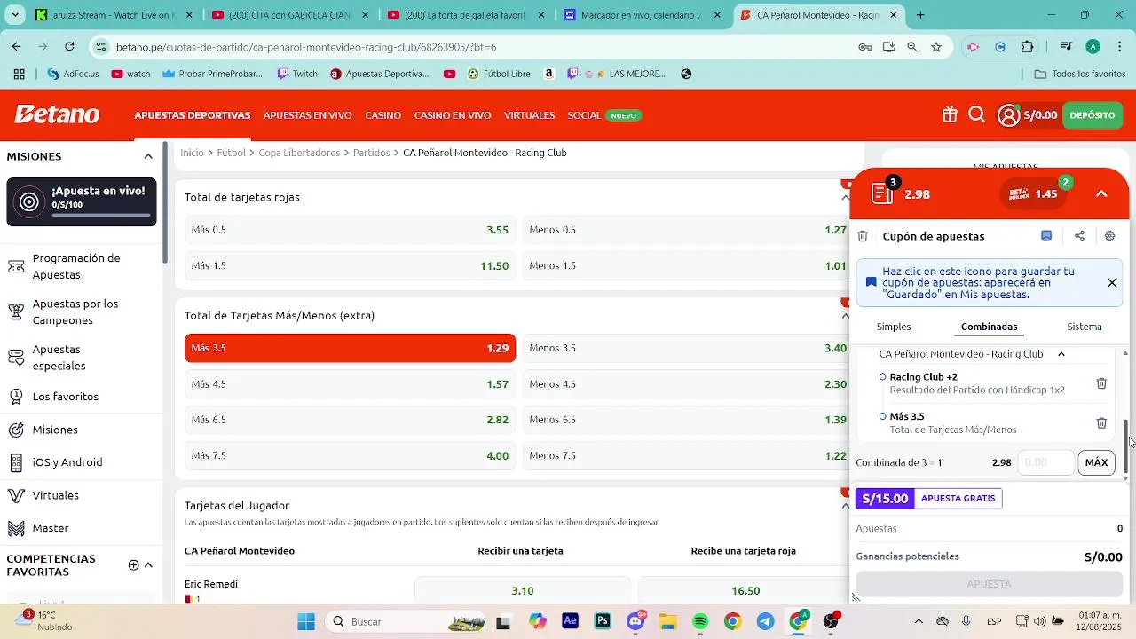The height and width of the screenshot is (639, 1136).
Task: Select Más 4.5 cards odds 1.57
Action: click(x=350, y=384)
